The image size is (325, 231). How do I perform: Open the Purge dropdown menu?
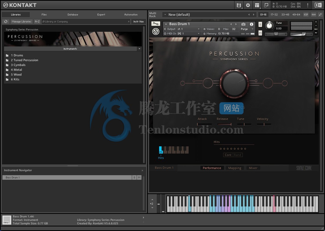click(247, 29)
